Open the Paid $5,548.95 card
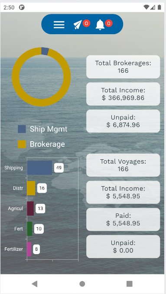Screen dimensions: 166x294 (x=123, y=220)
